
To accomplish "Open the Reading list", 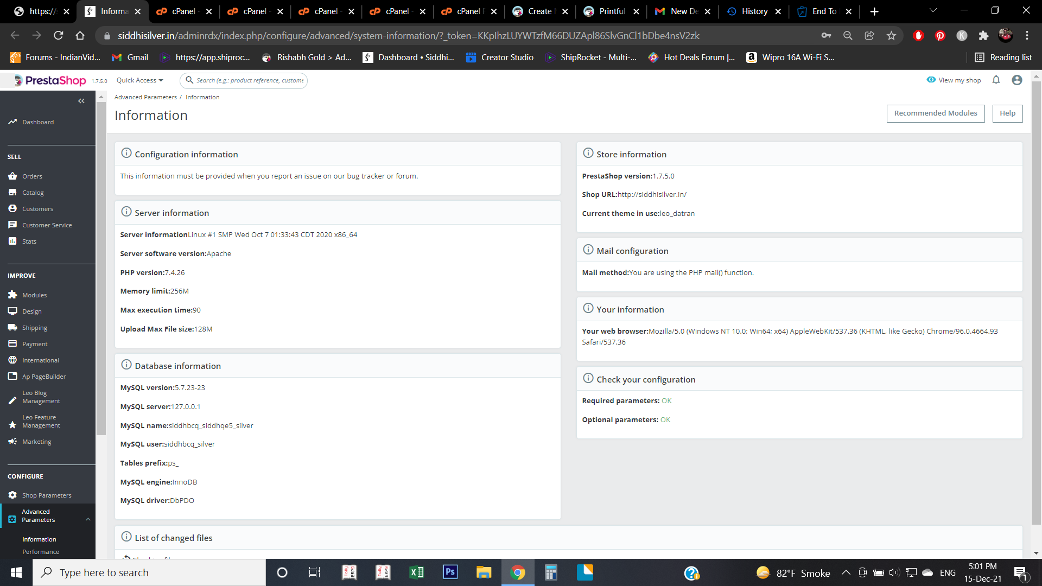I will pyautogui.click(x=1003, y=58).
